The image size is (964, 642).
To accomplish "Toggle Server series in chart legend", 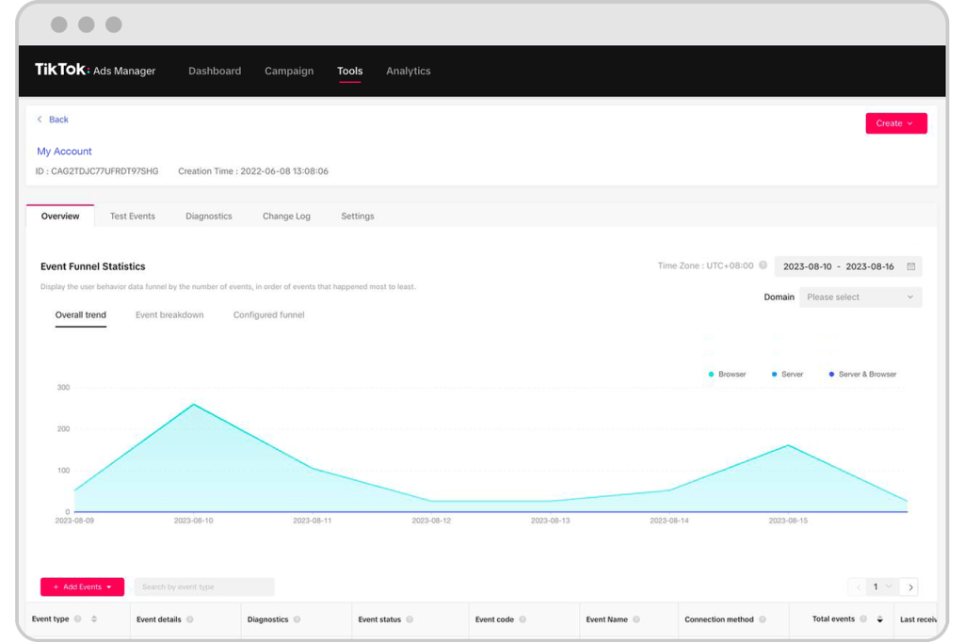I will click(787, 375).
